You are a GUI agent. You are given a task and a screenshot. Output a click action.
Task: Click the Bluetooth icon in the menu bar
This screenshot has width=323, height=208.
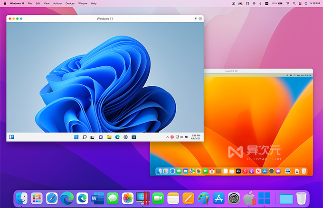[260, 3]
